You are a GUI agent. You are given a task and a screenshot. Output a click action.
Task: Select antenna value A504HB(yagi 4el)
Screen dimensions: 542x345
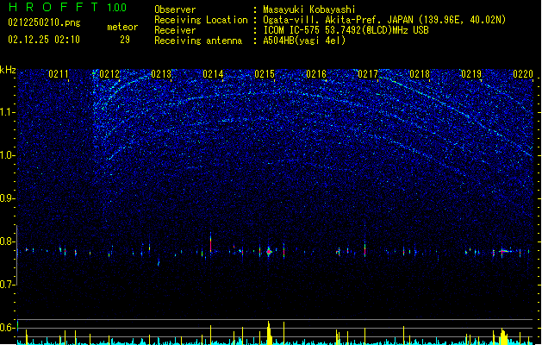304,41
